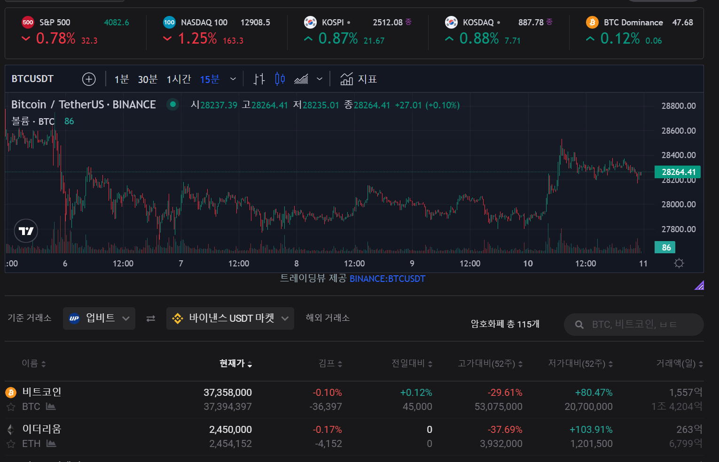This screenshot has width=719, height=462.
Task: Open the BTC mini chart icon
Action: pos(51,407)
